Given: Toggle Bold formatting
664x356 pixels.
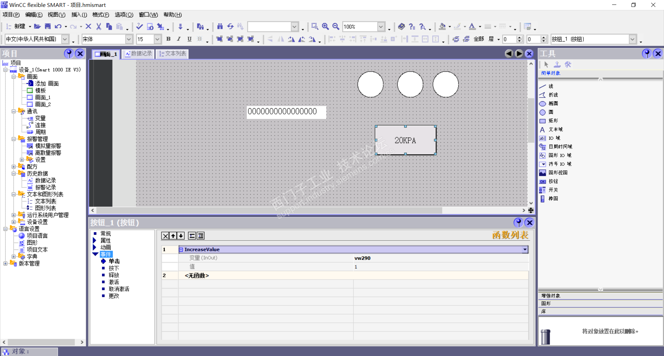Looking at the screenshot, I should point(168,39).
